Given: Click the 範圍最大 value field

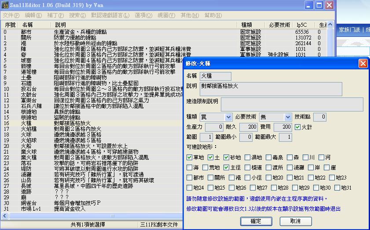Looking at the screenshot, I should [x=285, y=137].
